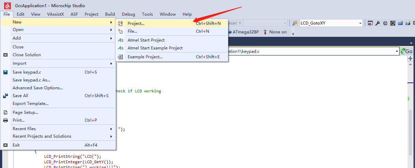Click the Visual Studio window icon in toolbar
The height and width of the screenshot is (168, 415).
coord(370,23)
